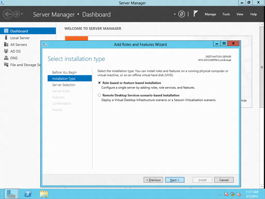Click the wizard title bar icon
This screenshot has width=265, height=199.
[45, 44]
